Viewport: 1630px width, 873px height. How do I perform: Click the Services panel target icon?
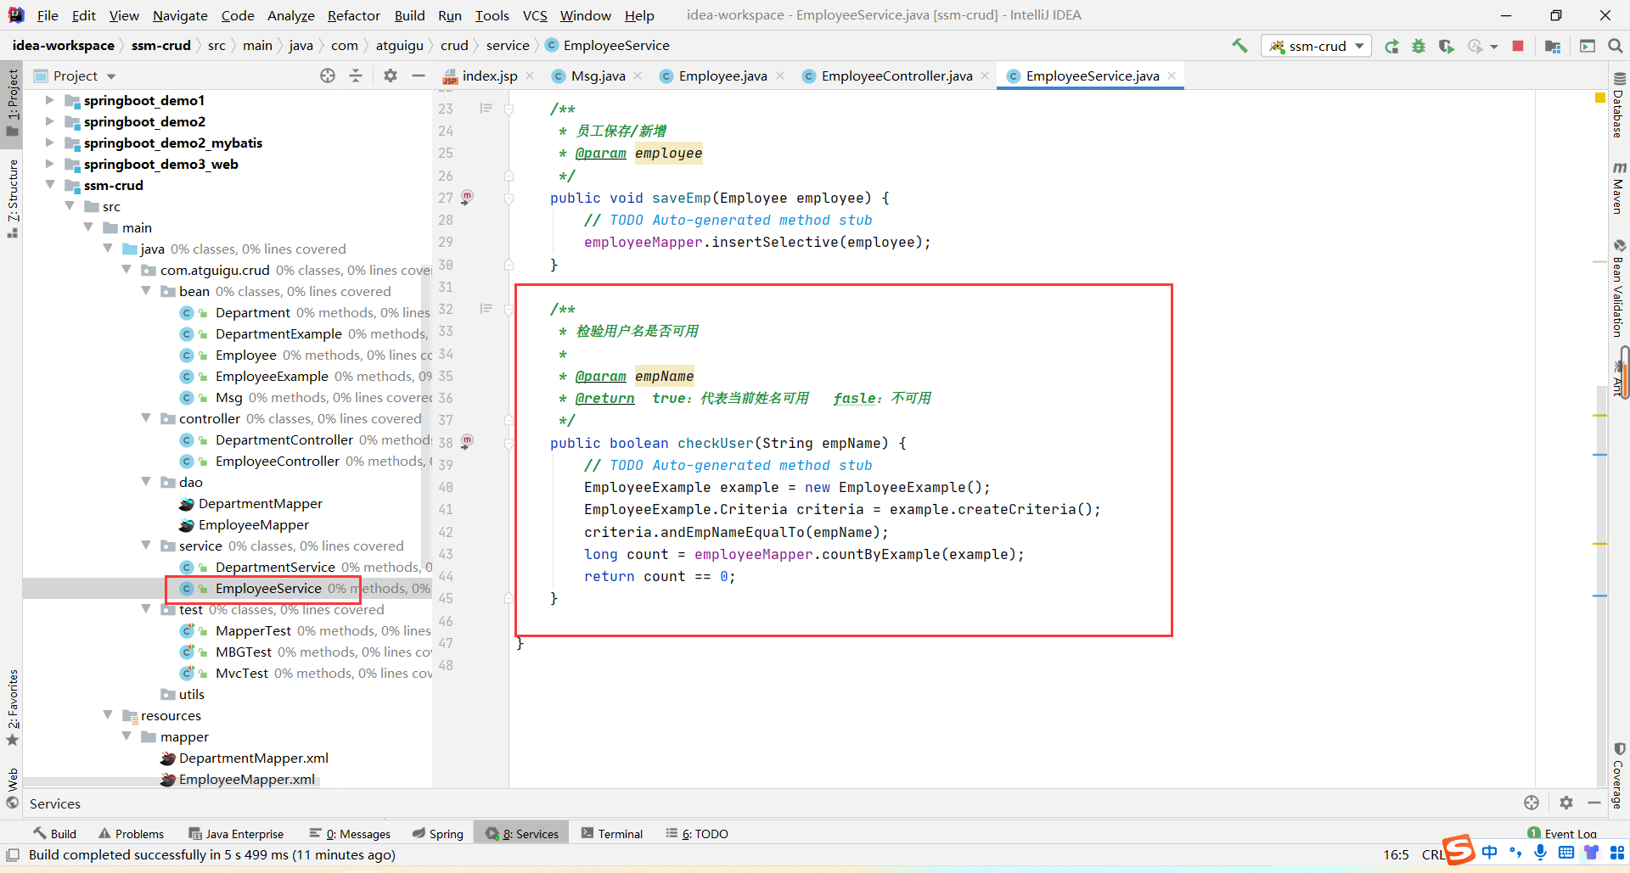(1532, 803)
